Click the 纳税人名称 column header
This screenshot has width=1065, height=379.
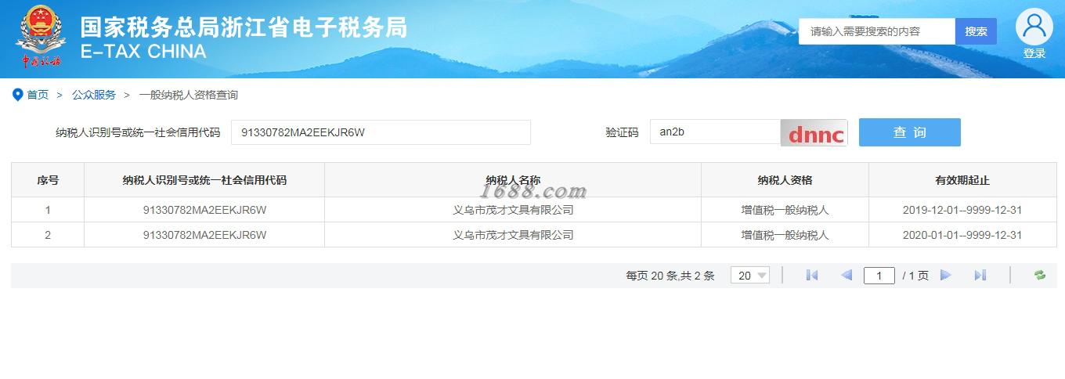[513, 180]
